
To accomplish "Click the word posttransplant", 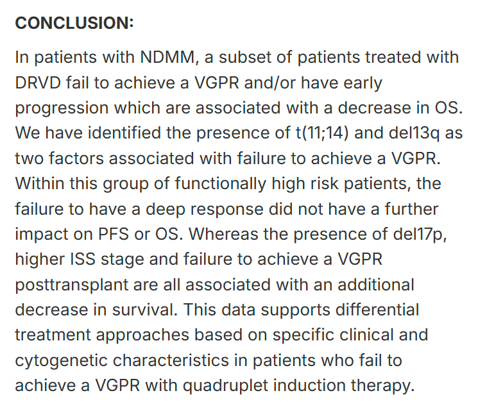I will tap(72, 285).
